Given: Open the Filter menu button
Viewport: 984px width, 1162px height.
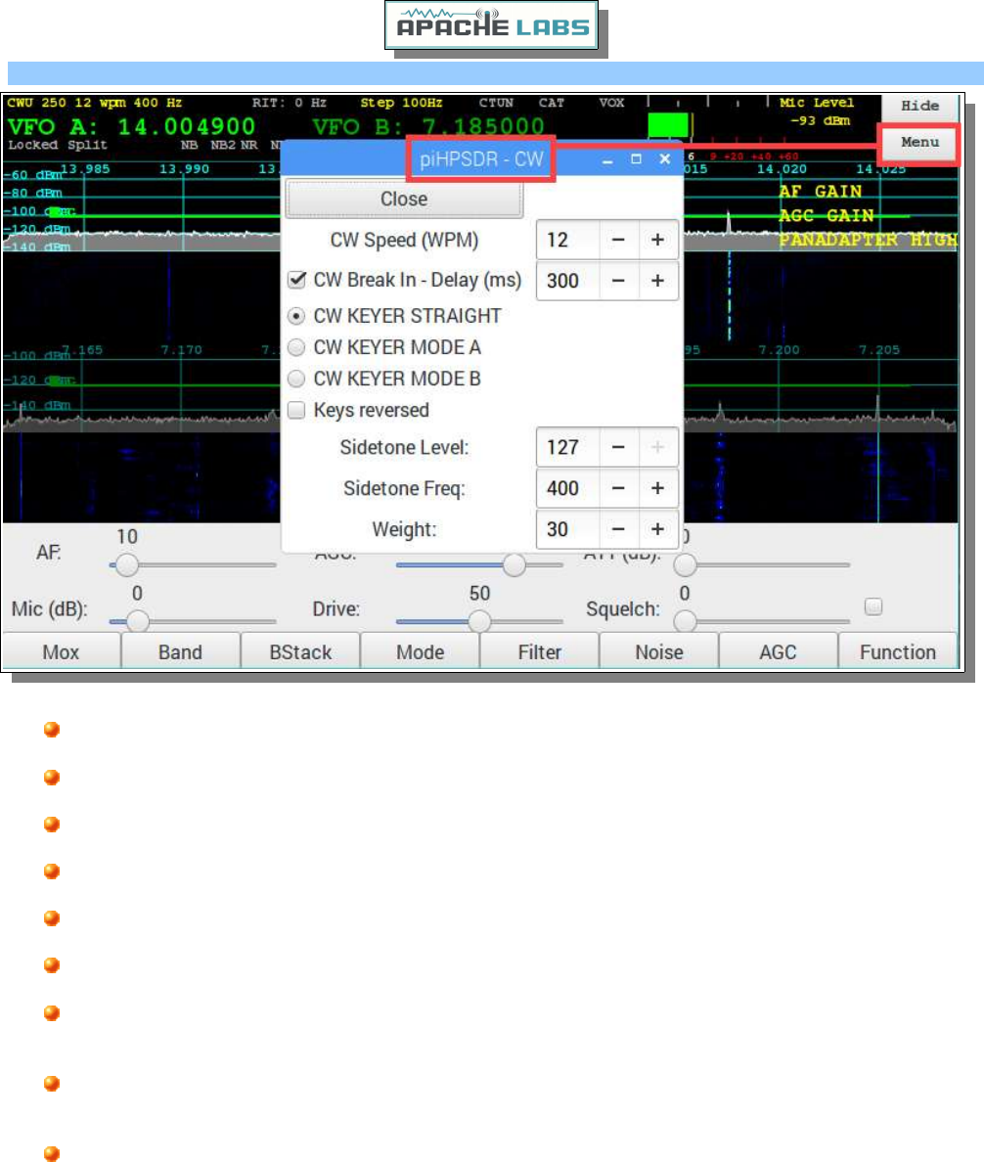Looking at the screenshot, I should (x=539, y=652).
